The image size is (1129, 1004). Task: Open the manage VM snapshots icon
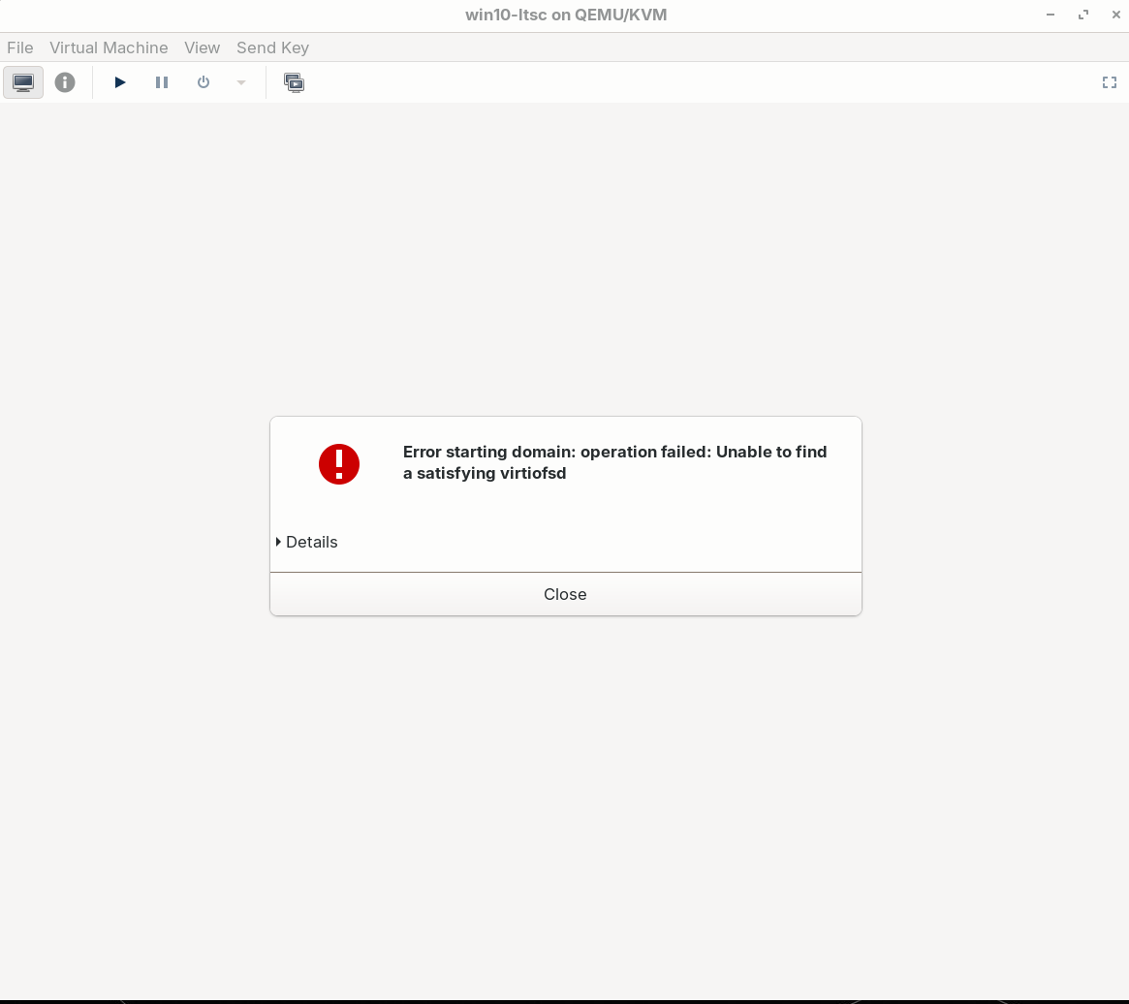[294, 82]
